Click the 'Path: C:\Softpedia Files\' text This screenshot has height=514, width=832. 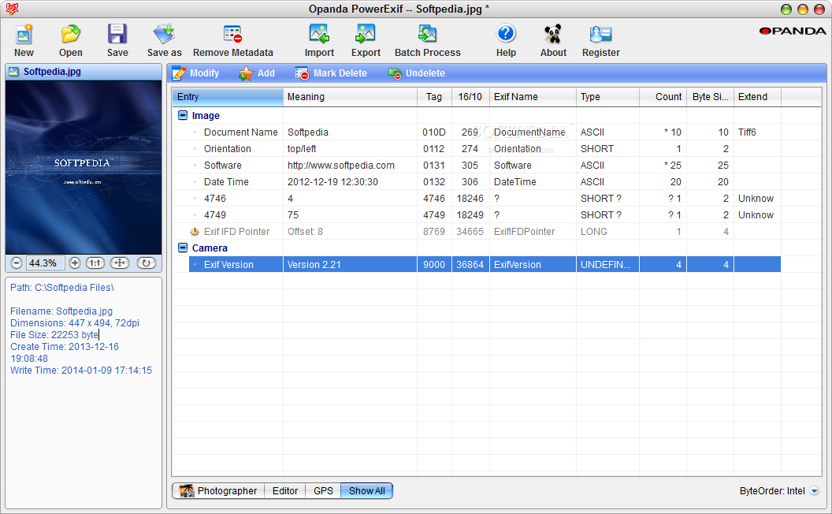(62, 287)
